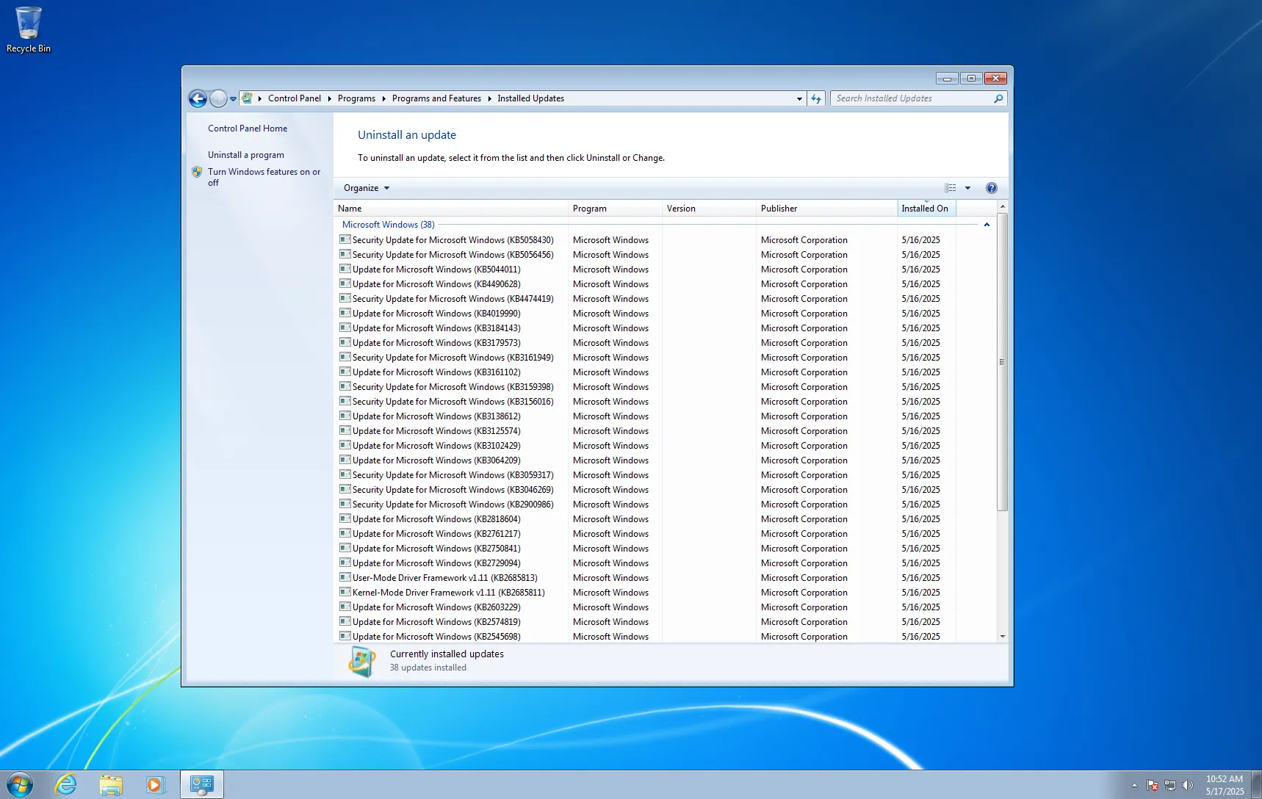Sort by Installed On column header
The width and height of the screenshot is (1262, 799).
coord(926,209)
